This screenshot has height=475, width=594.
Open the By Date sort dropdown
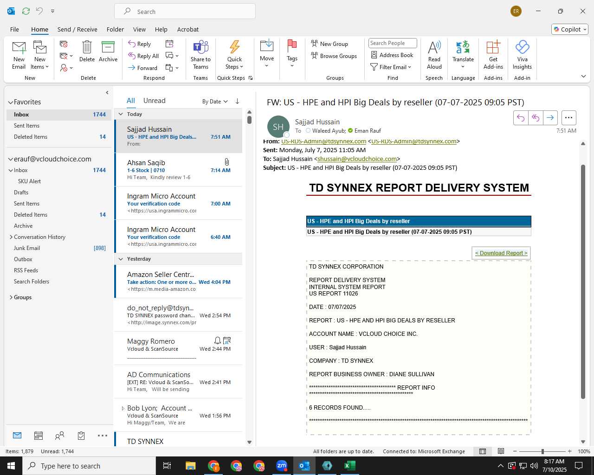215,101
